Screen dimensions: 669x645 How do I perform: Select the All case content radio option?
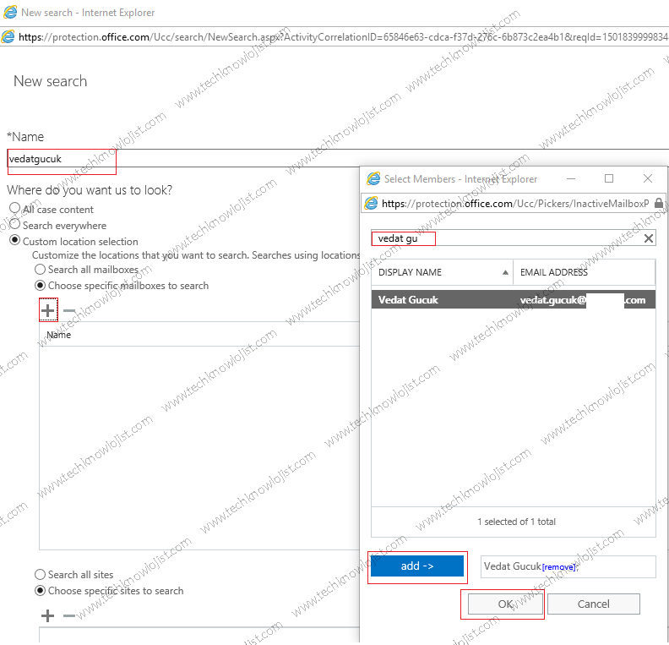point(14,208)
